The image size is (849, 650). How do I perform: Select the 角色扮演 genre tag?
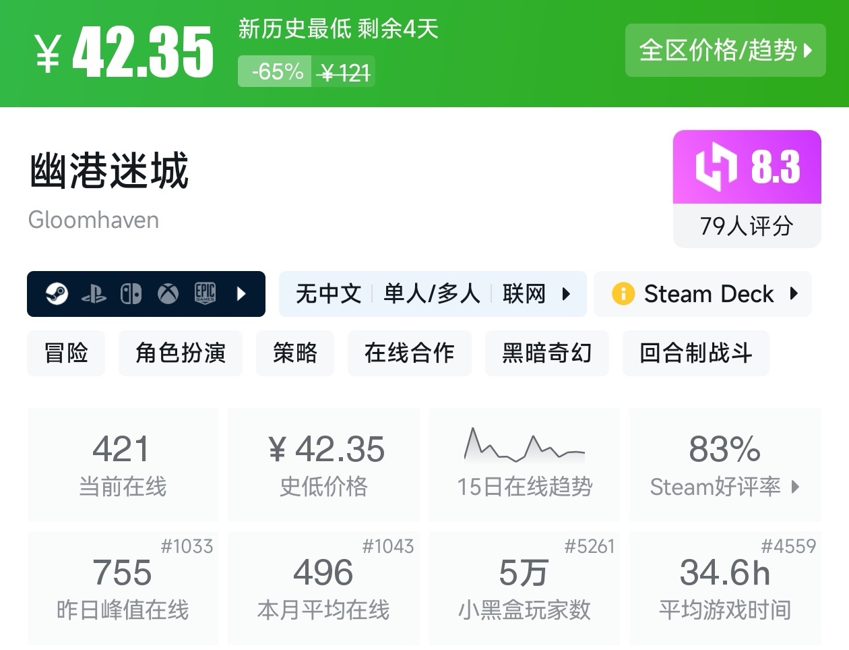[180, 353]
